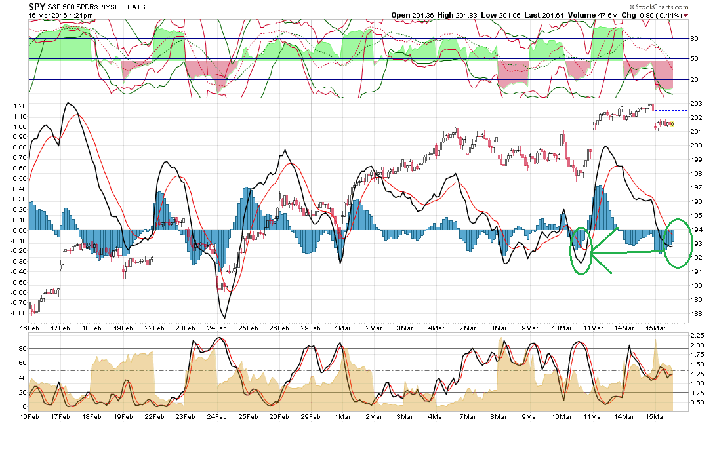
Task: Click the 0.75 label on the bottom panel's right axis
Action: click(696, 393)
